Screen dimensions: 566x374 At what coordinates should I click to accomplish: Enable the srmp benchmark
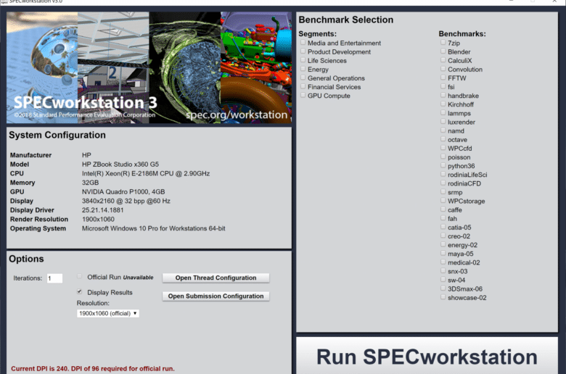click(443, 192)
